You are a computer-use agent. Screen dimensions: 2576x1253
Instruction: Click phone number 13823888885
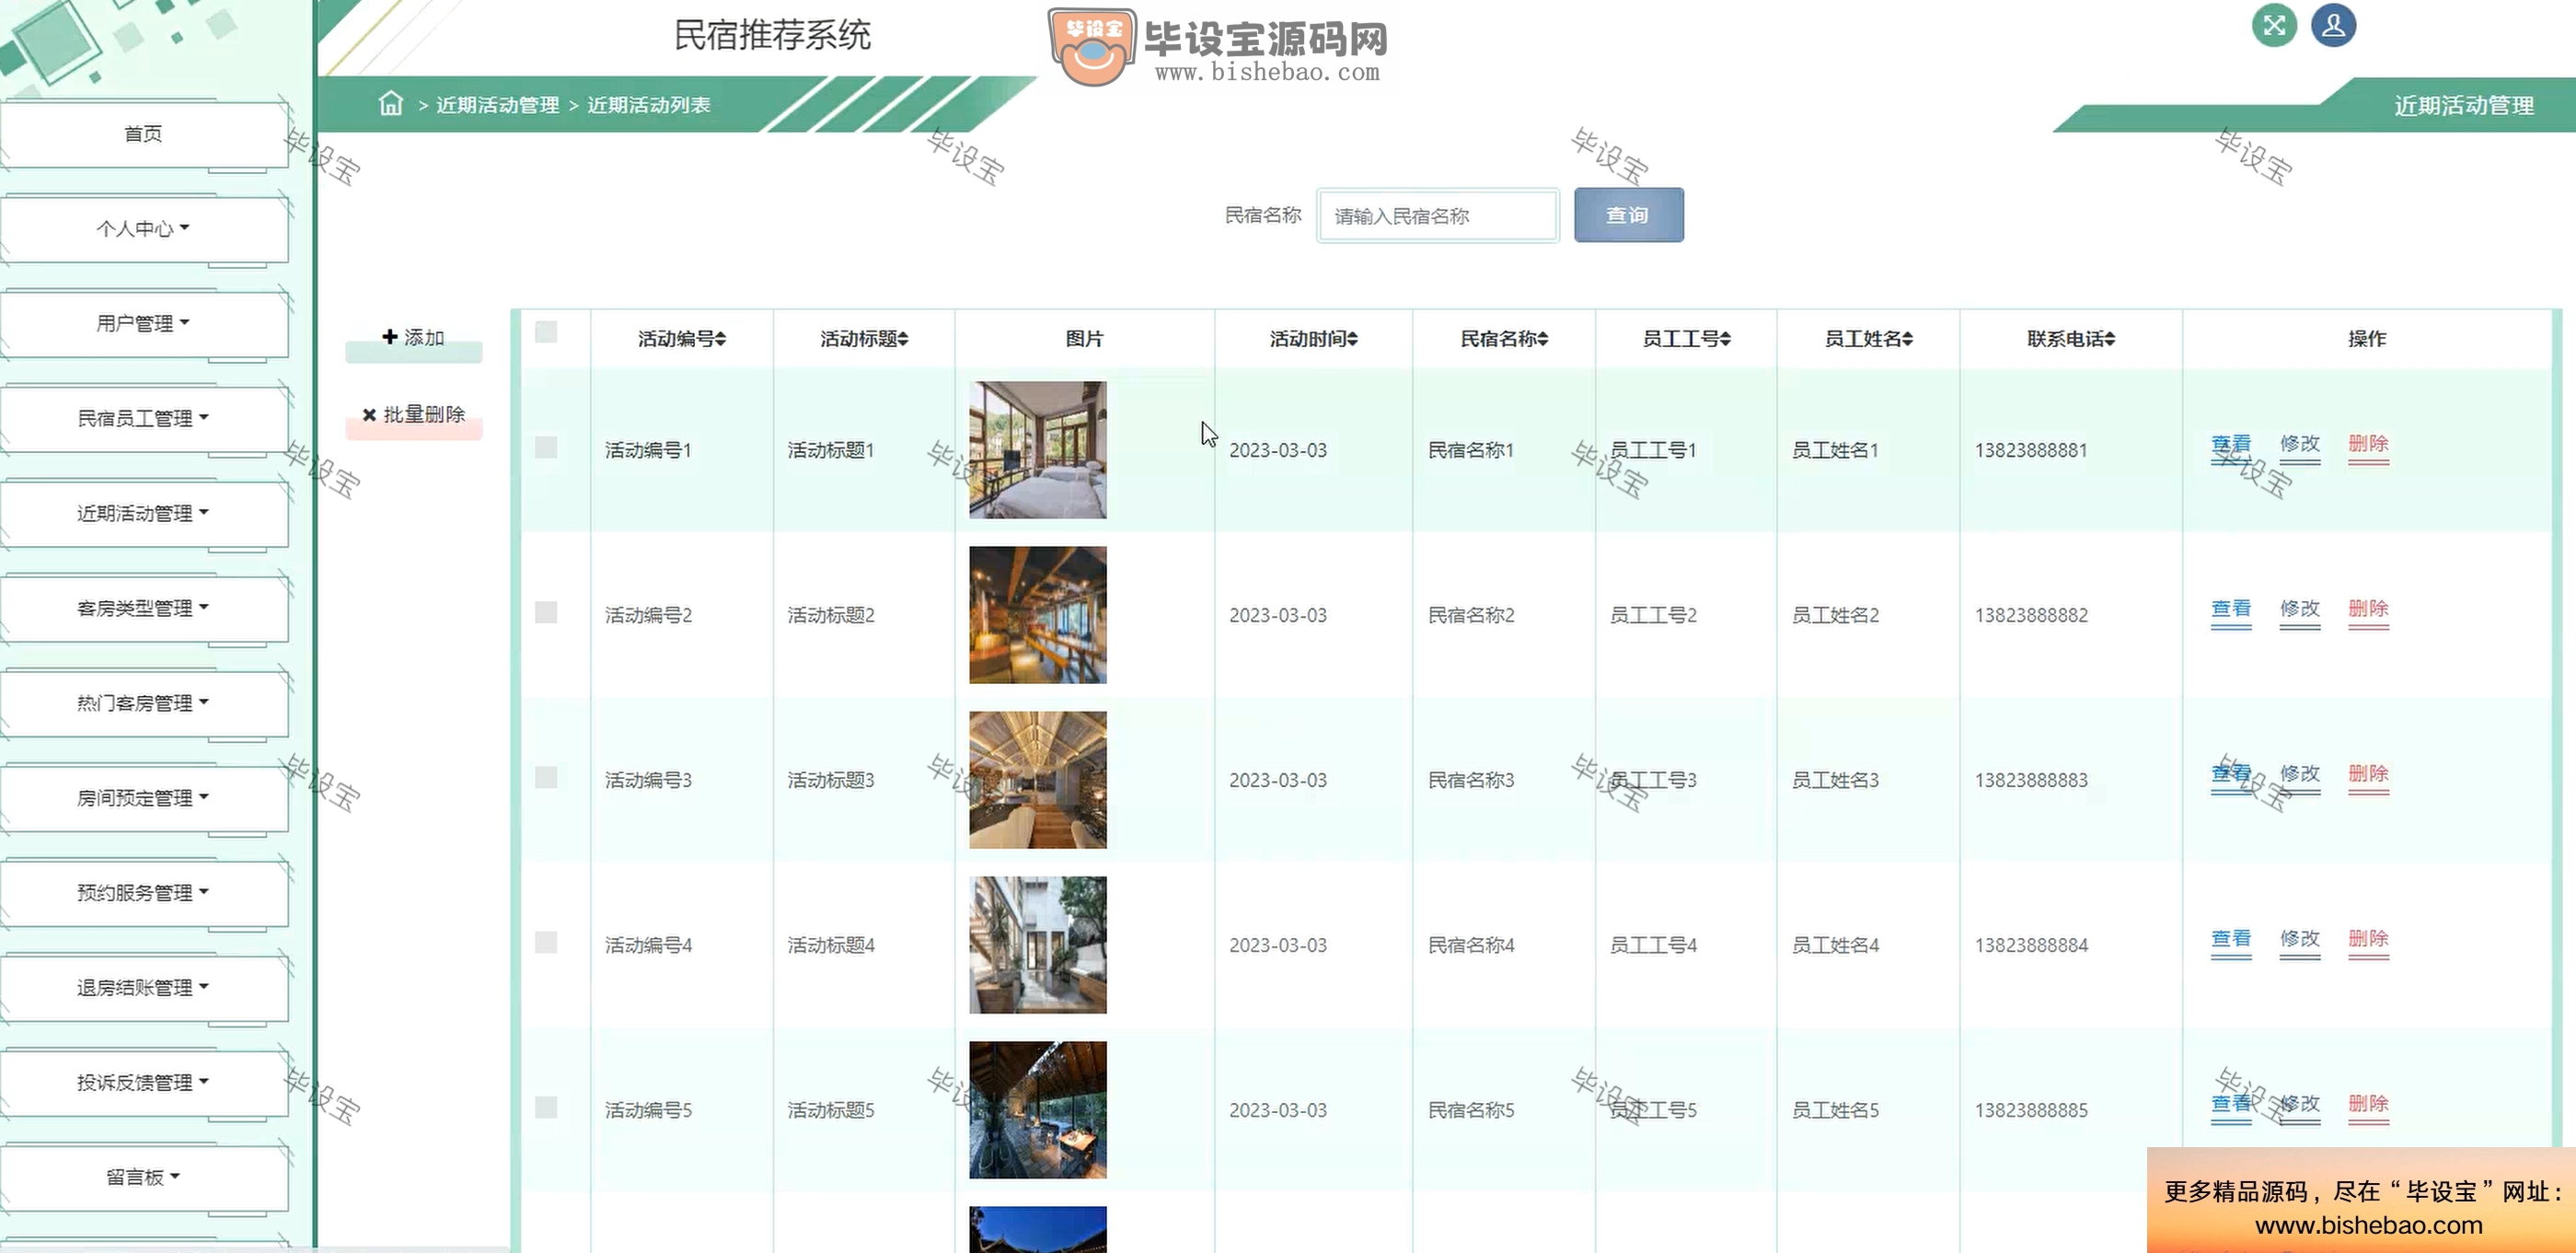2031,1110
